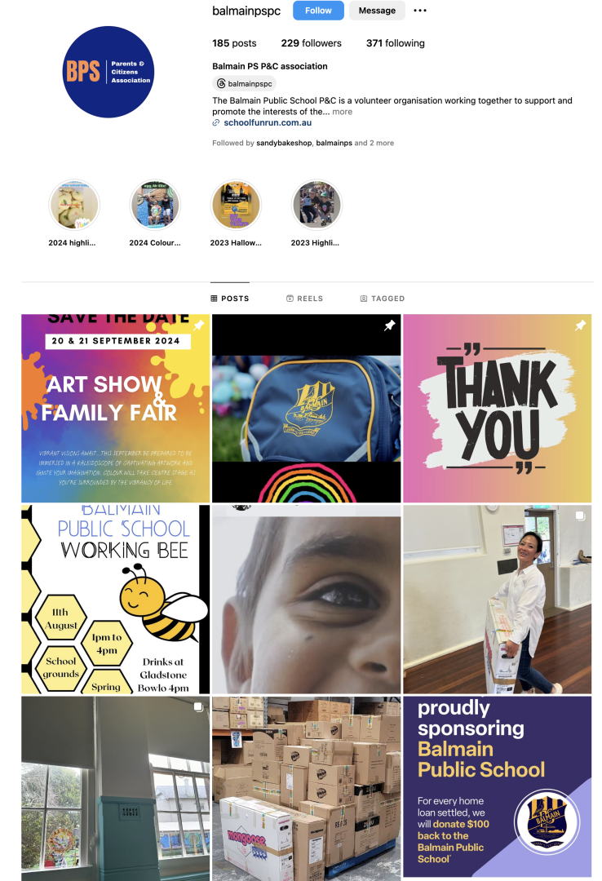View the 229 followers list

[x=312, y=43]
